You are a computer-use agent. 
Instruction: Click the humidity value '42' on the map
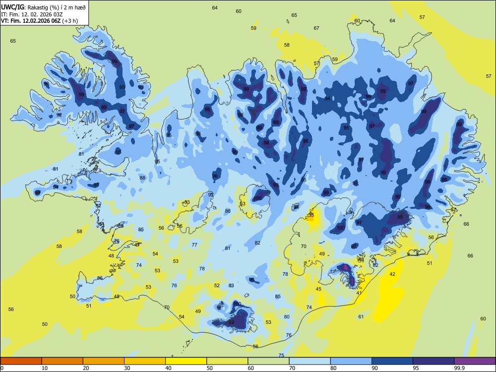(x=392, y=274)
